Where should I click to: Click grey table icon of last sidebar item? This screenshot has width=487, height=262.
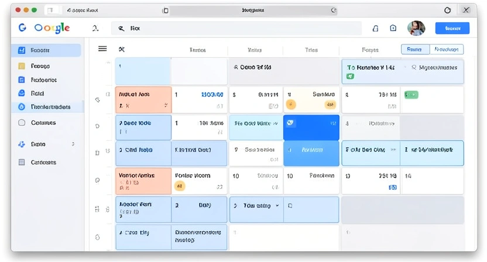tap(22, 162)
